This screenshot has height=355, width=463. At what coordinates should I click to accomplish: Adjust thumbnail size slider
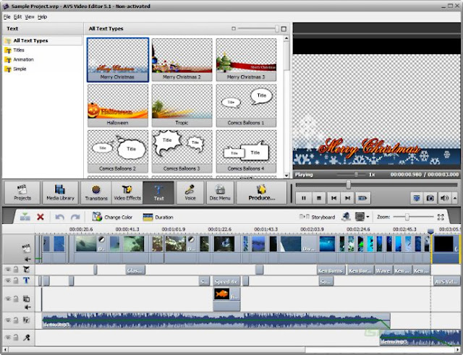(276, 29)
